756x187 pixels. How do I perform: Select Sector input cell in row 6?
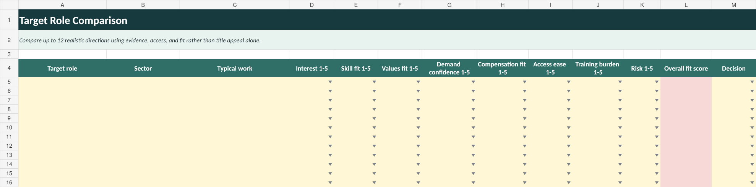143,91
